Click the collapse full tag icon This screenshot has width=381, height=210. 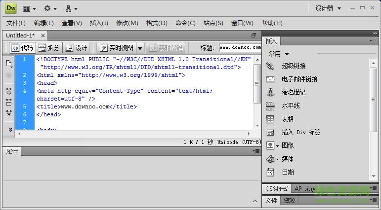9,91
